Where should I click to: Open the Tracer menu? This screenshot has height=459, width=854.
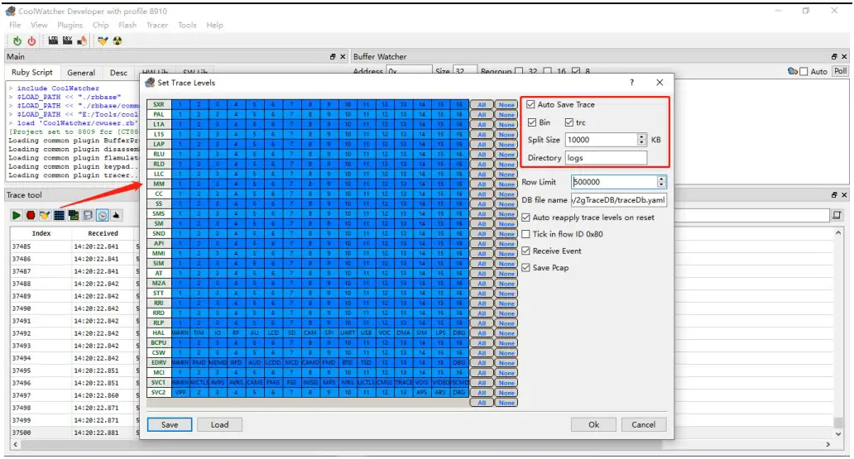(157, 25)
